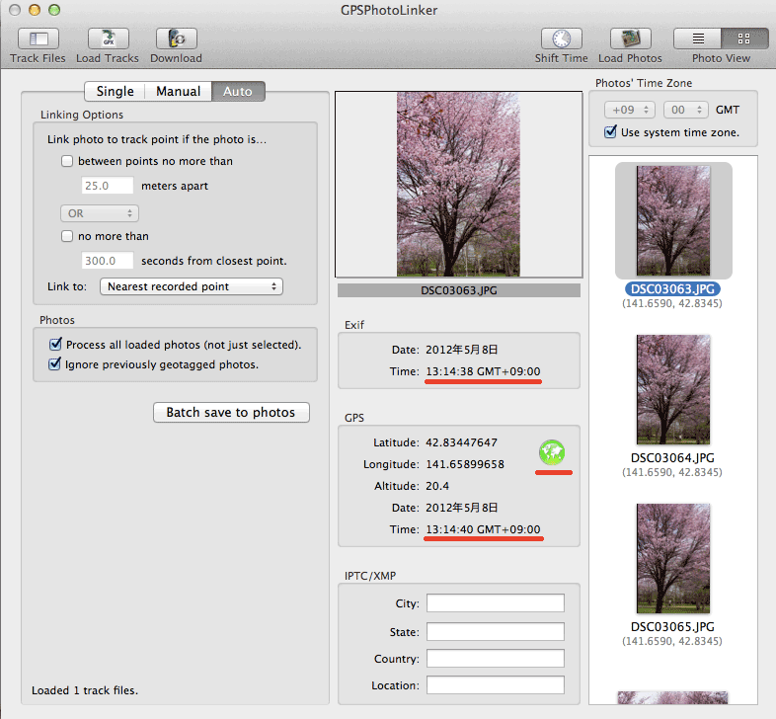Image resolution: width=776 pixels, height=719 pixels.
Task: Click the yellow minimize window button
Action: coord(35,10)
